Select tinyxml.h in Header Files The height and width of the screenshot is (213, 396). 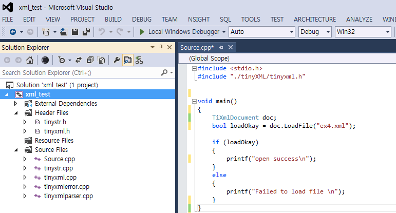click(57, 131)
